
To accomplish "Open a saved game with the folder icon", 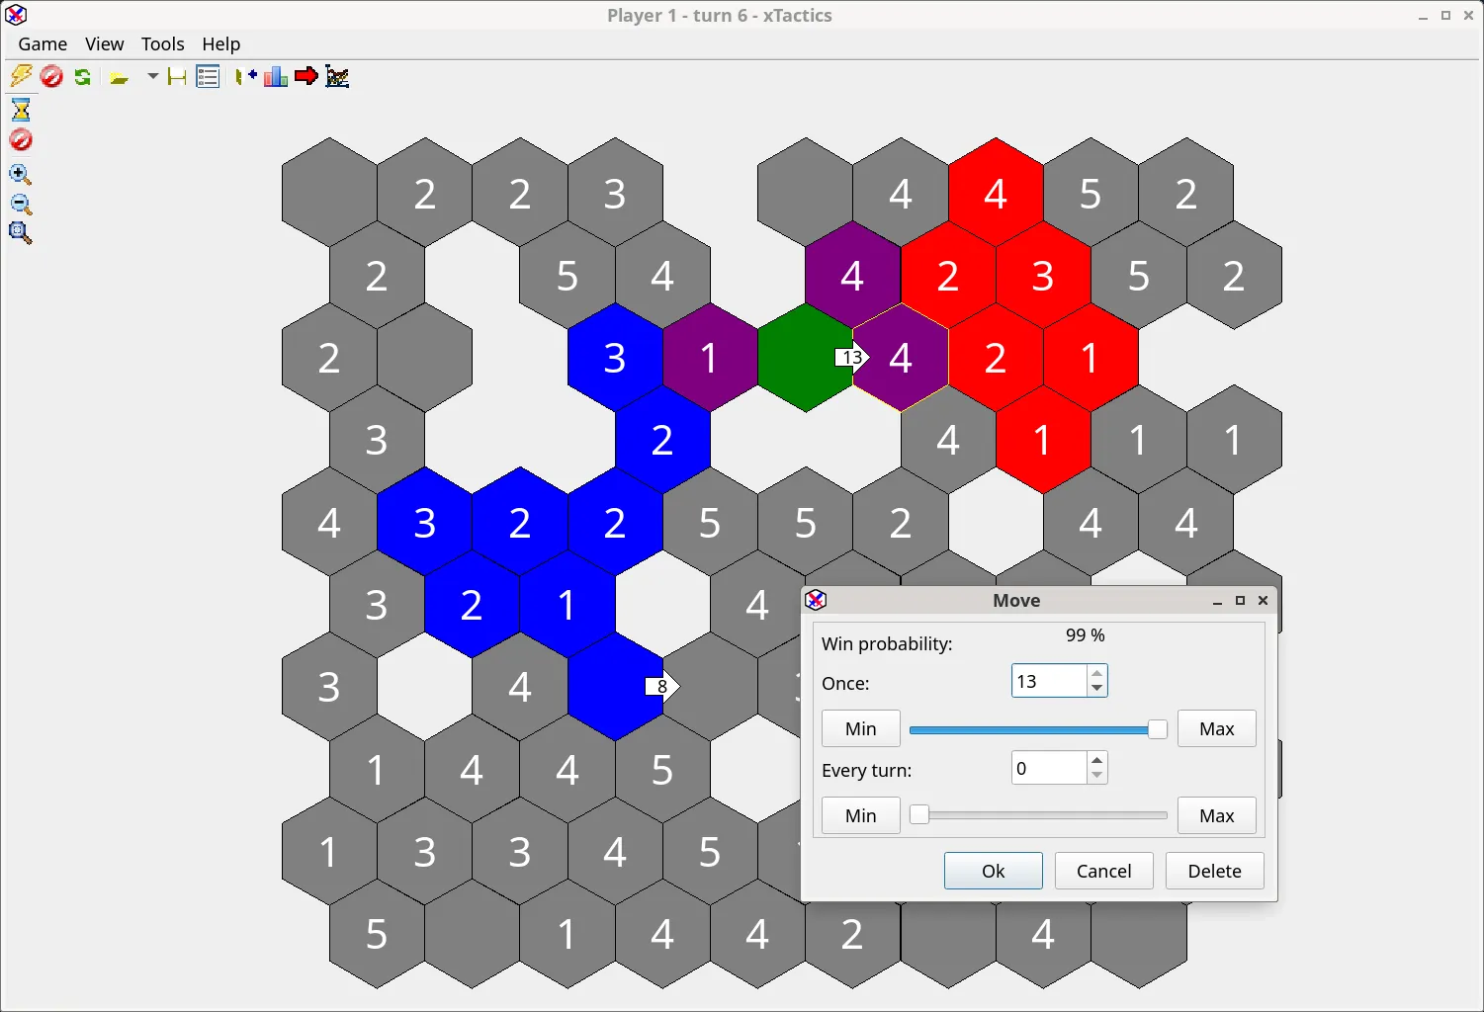I will pos(120,77).
